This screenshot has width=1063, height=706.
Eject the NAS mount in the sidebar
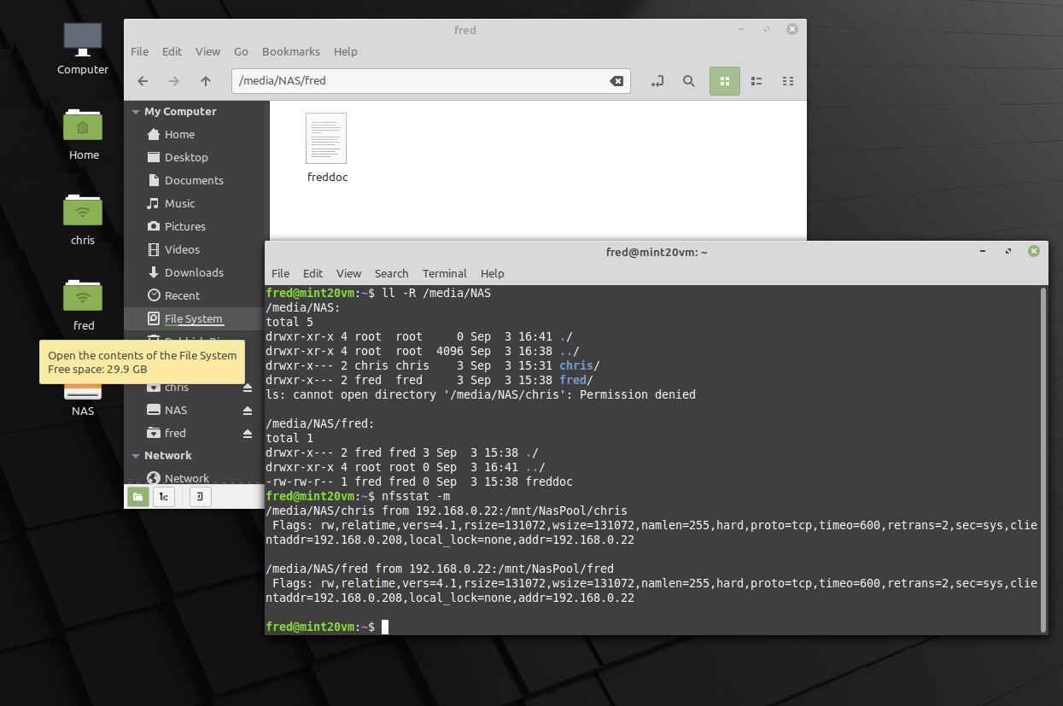[x=248, y=411]
